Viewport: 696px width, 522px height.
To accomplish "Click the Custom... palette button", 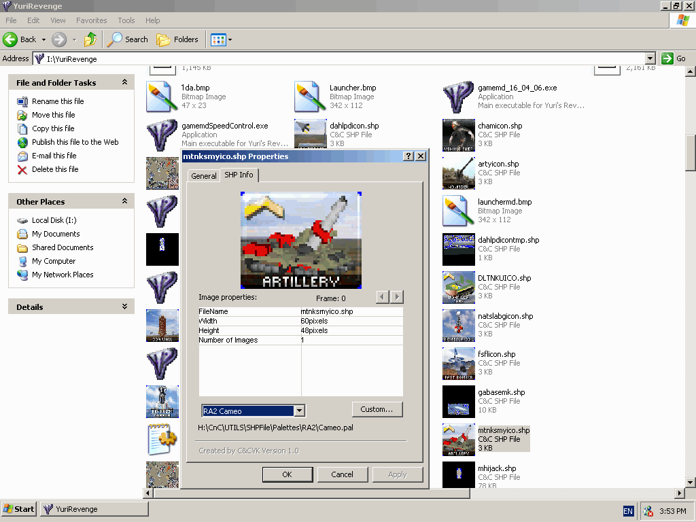I will click(x=377, y=409).
